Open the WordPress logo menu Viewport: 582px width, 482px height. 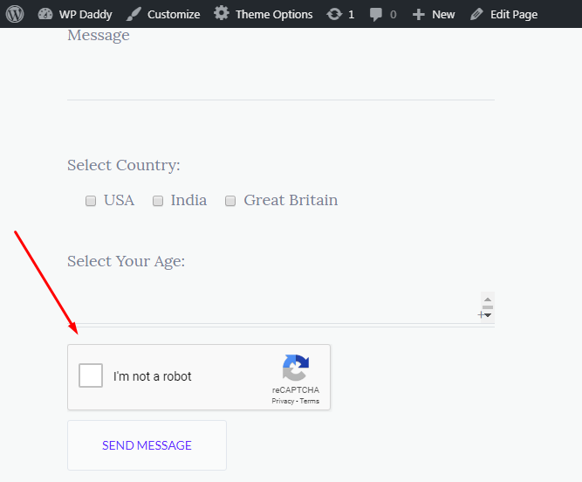(x=15, y=14)
